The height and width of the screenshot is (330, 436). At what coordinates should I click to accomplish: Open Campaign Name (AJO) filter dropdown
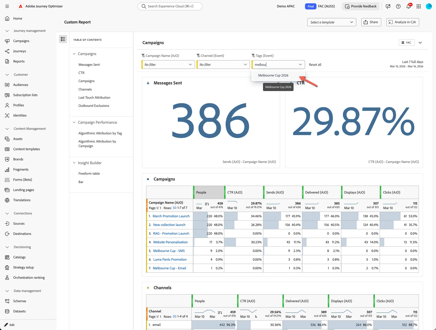click(168, 65)
